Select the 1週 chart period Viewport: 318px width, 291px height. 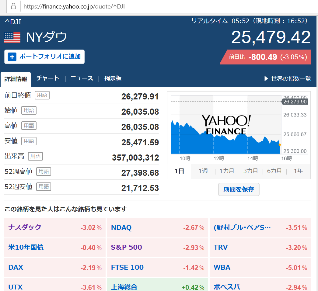click(x=203, y=171)
